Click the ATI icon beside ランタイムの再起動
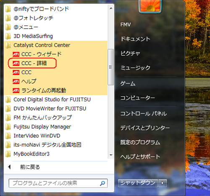This screenshot has width=210, height=196. click(x=16, y=90)
